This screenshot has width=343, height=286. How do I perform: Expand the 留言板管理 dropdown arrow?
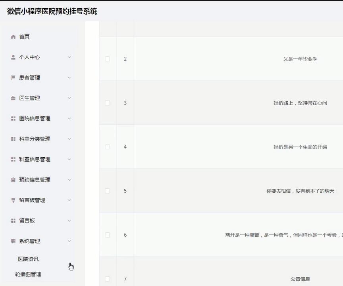click(x=69, y=200)
